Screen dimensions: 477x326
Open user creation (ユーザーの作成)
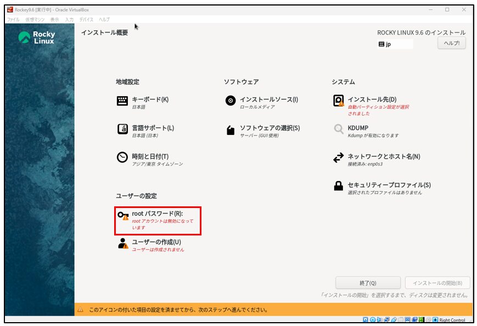(x=156, y=243)
